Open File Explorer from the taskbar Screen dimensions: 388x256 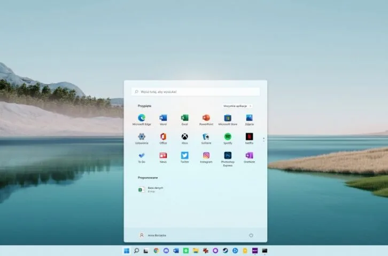point(196,251)
